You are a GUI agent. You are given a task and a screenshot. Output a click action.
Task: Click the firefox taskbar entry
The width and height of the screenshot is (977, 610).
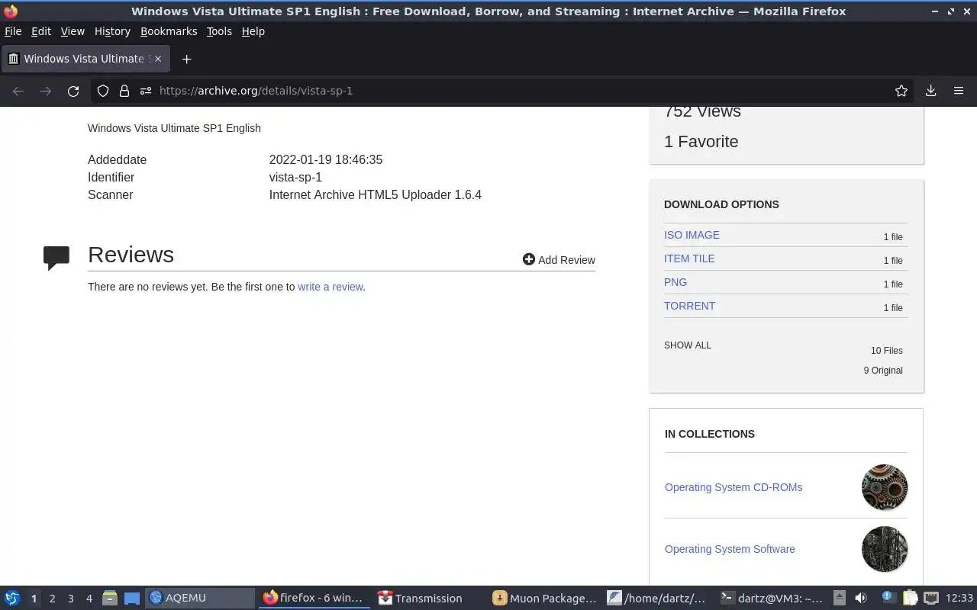click(x=314, y=598)
